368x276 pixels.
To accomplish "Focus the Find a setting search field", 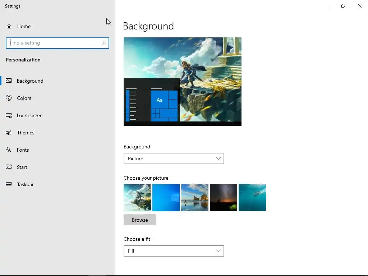I will tap(57, 43).
